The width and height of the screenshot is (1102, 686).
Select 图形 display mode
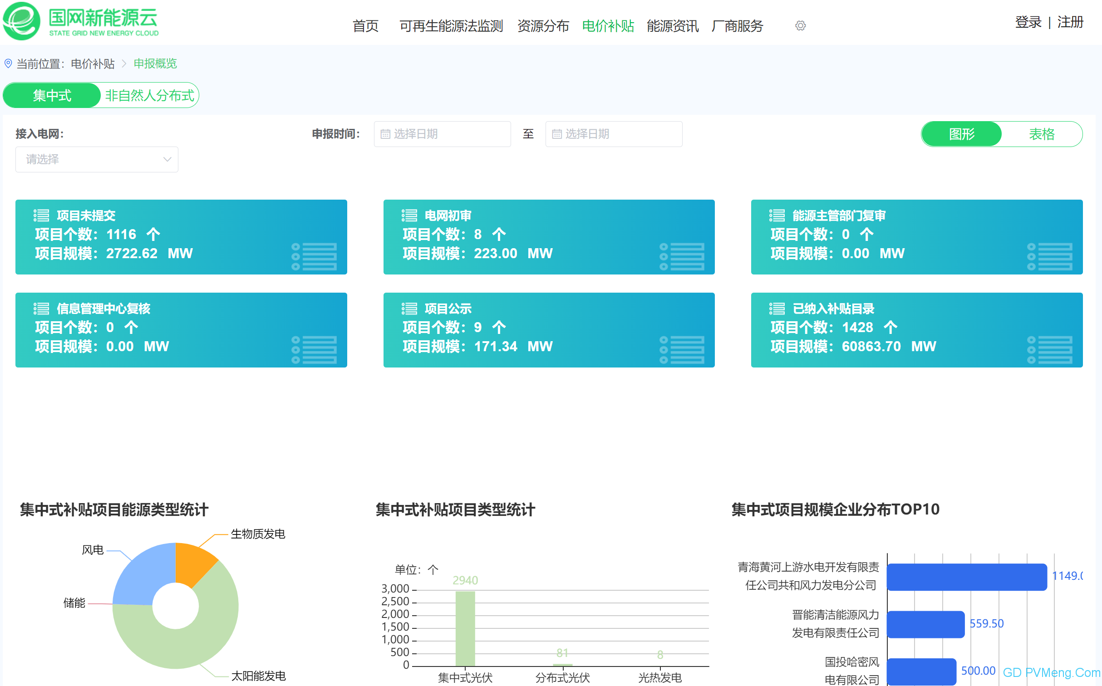pyautogui.click(x=961, y=134)
